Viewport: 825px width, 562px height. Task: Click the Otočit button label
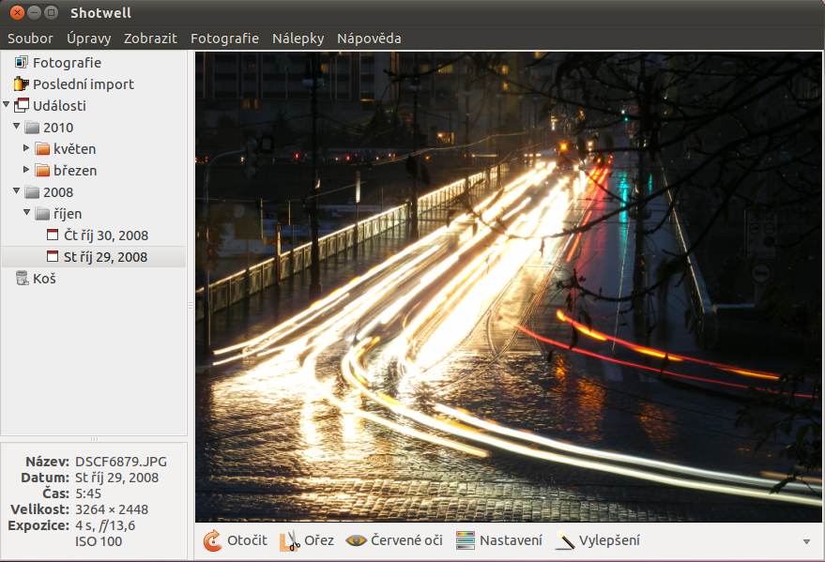[x=247, y=540]
